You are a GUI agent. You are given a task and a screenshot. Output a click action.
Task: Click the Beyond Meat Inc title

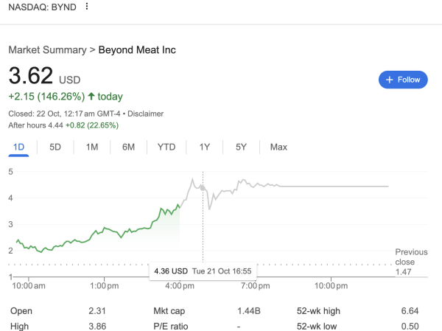click(137, 50)
